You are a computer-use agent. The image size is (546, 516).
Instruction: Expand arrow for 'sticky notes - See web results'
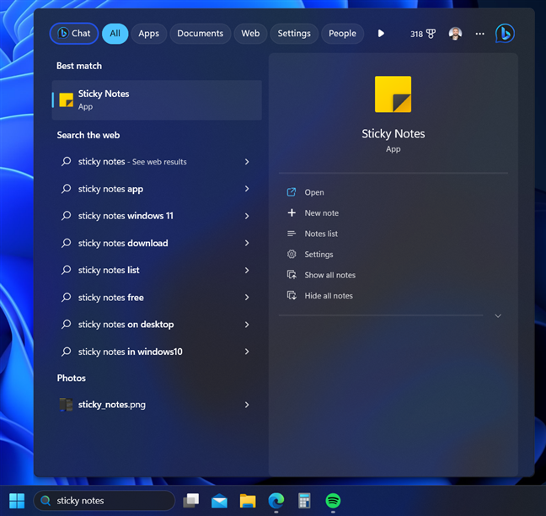pyautogui.click(x=247, y=162)
